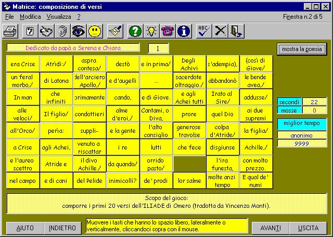
Task: Open the Modifica menu
Action: pos(30,17)
